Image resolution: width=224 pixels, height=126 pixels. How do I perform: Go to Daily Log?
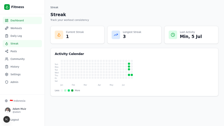point(22,36)
